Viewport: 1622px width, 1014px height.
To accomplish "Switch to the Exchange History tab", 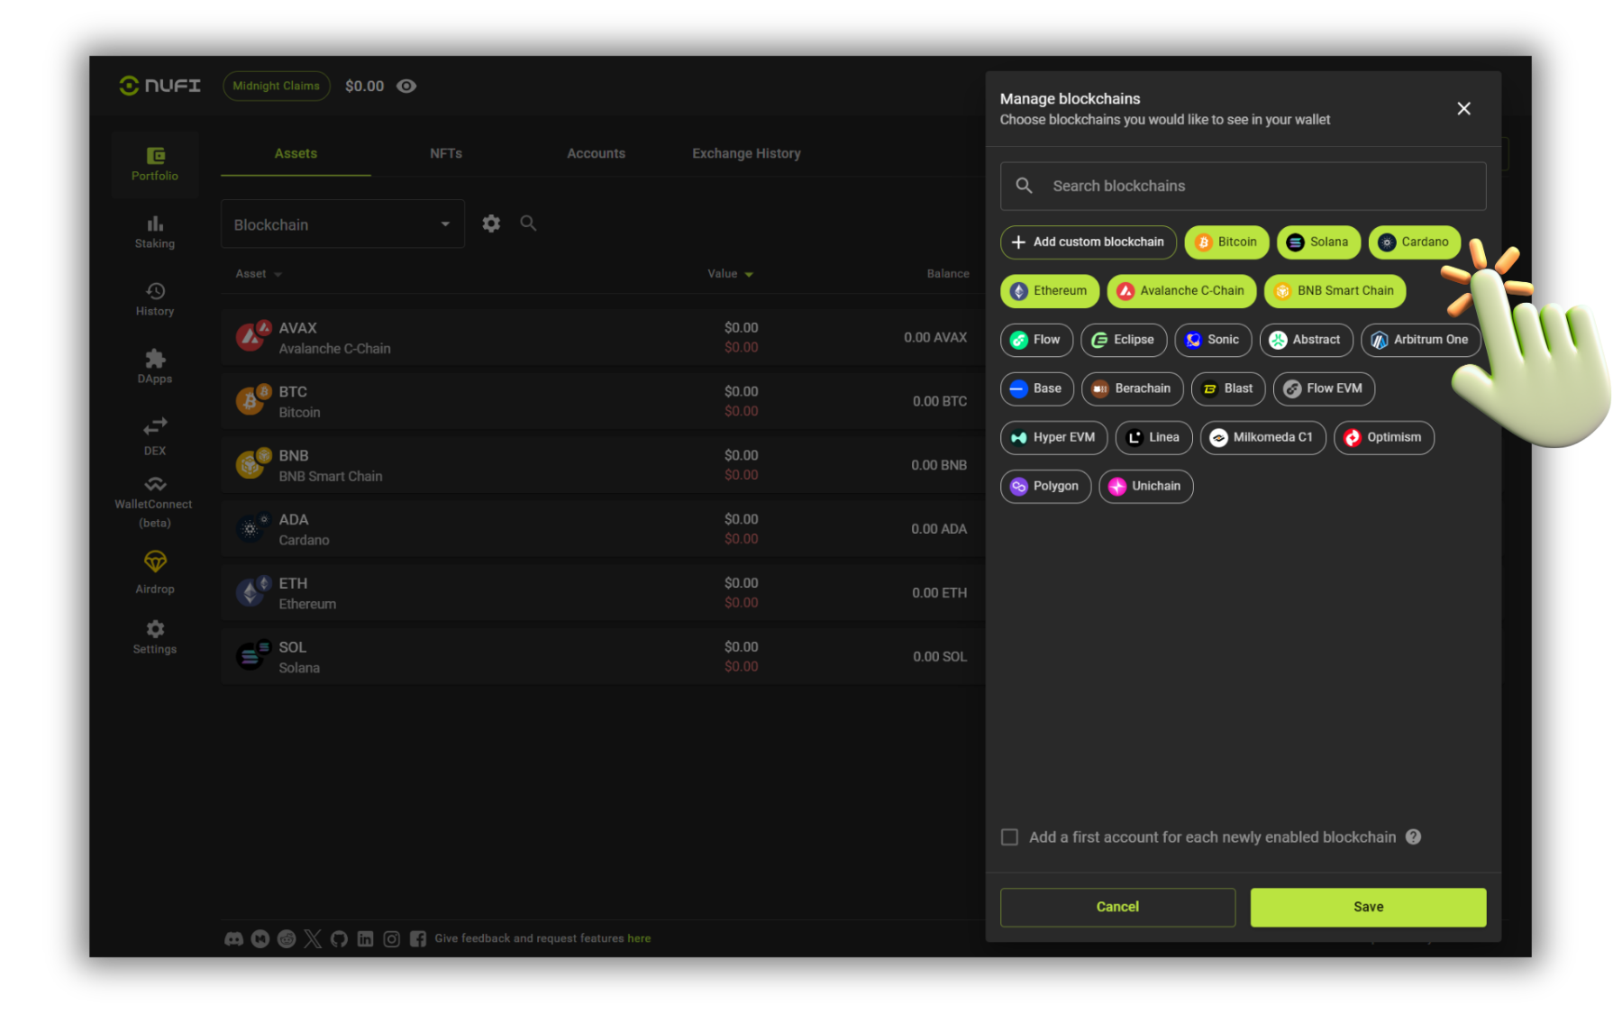I will pos(746,153).
